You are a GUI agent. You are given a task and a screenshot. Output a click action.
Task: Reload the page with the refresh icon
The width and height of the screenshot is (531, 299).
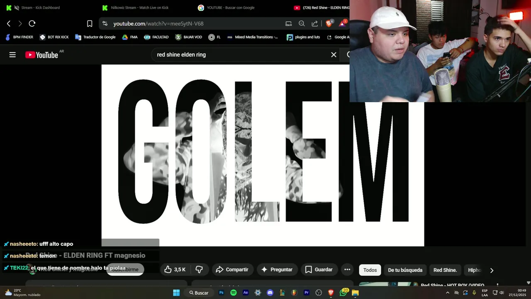coord(32,24)
